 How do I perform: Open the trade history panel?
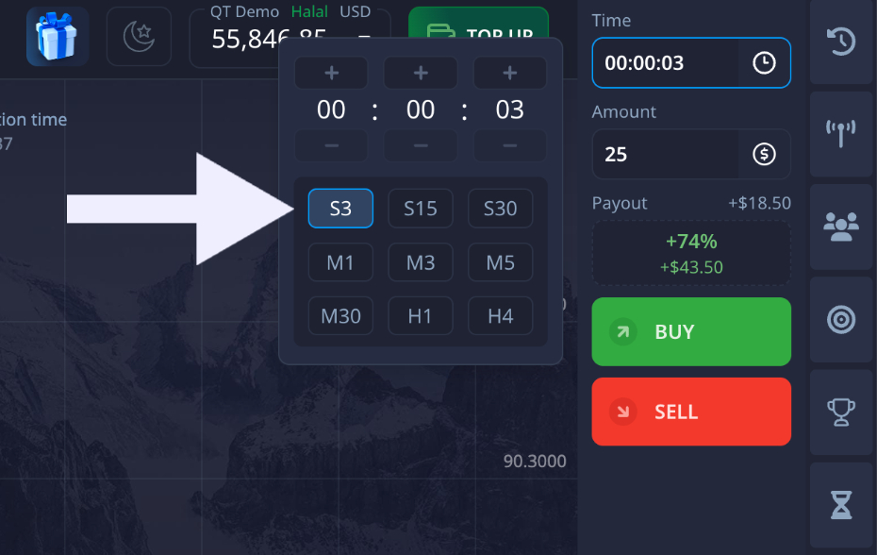(840, 42)
